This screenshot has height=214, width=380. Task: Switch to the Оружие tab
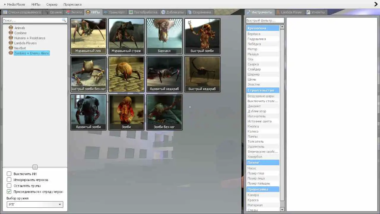(x=53, y=12)
